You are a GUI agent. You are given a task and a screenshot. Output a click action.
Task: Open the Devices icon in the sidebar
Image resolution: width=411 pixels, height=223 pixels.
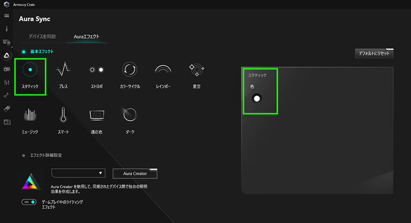pyautogui.click(x=6, y=42)
